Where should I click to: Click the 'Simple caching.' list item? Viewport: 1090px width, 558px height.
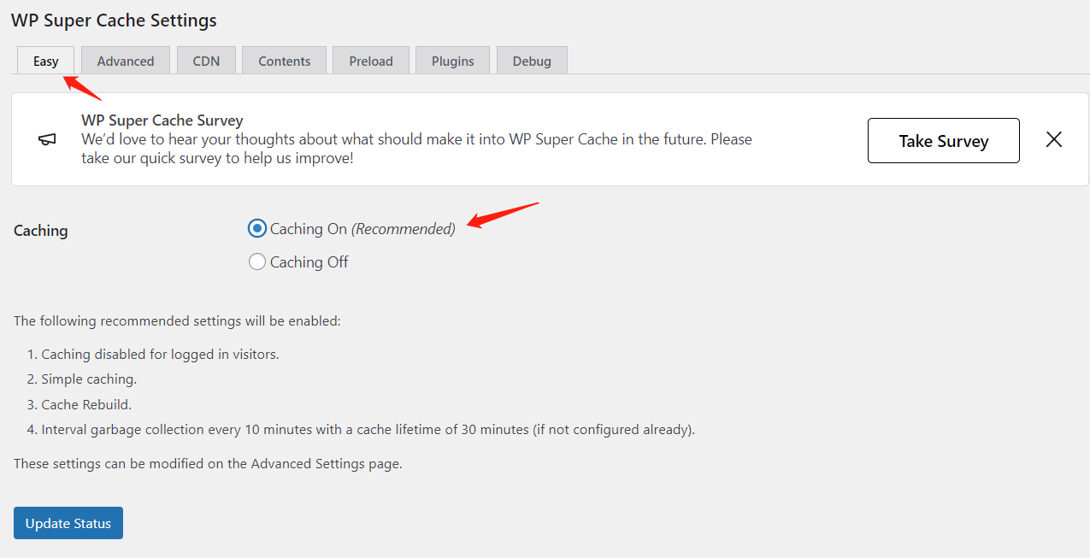click(89, 379)
